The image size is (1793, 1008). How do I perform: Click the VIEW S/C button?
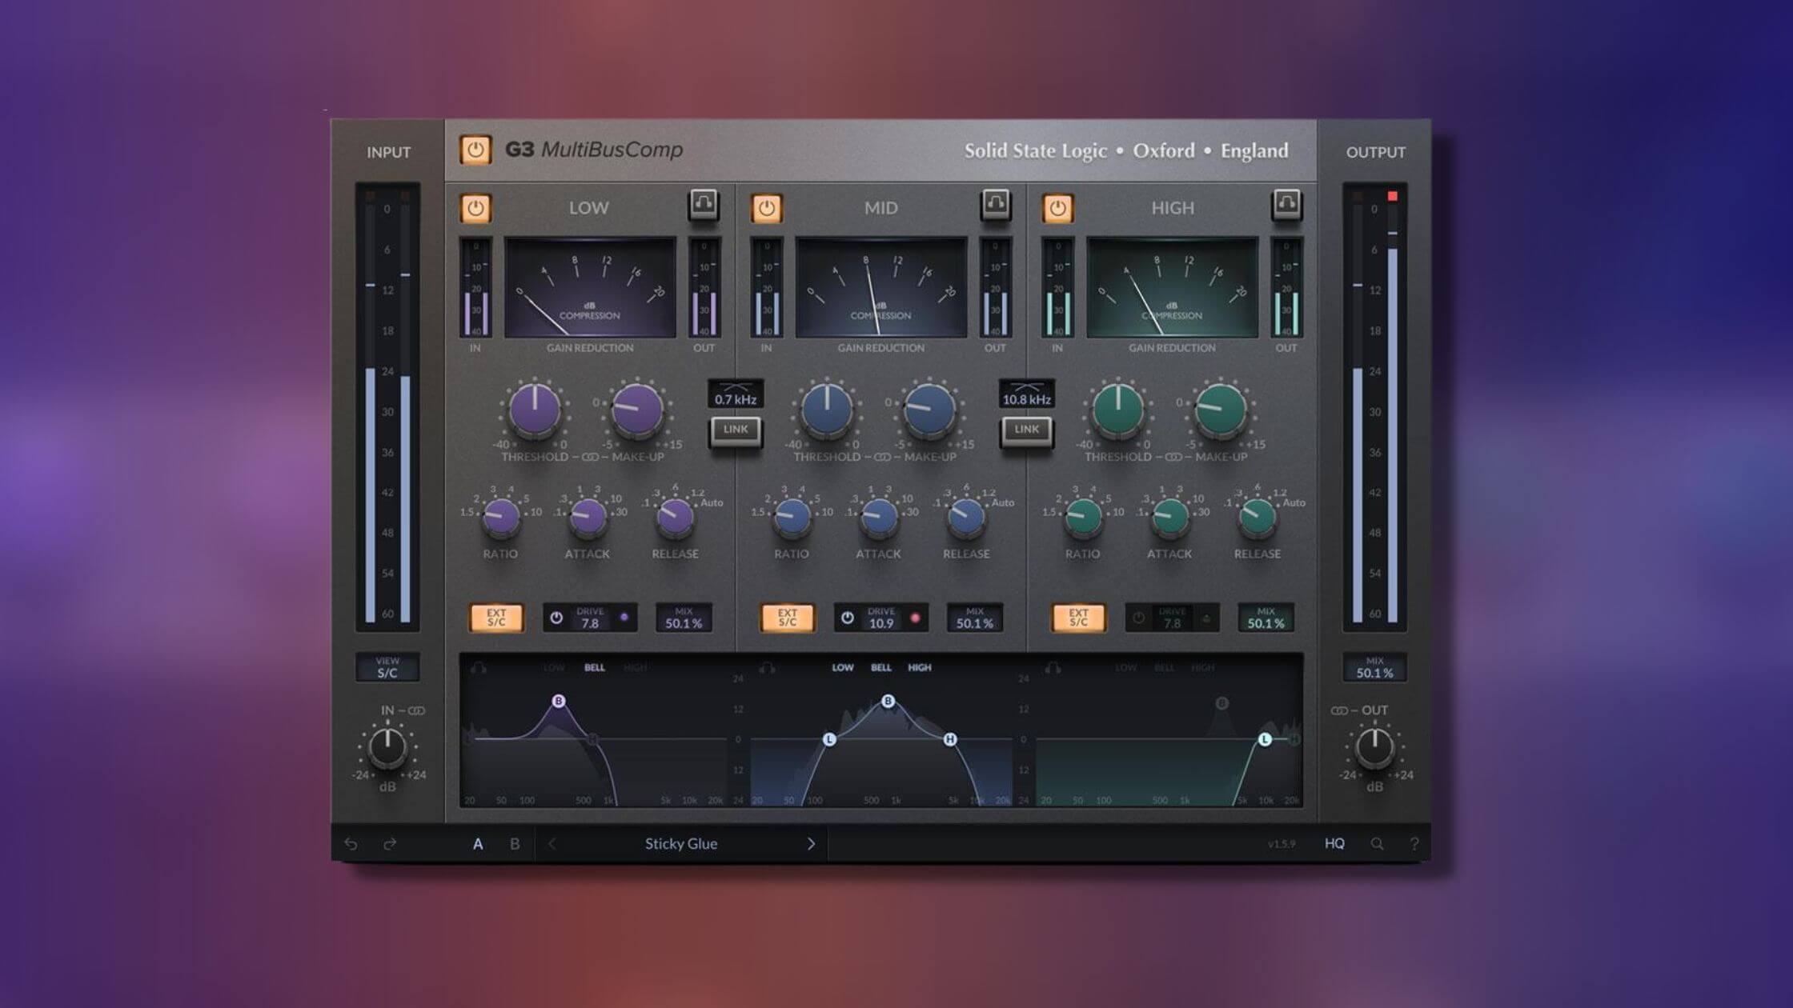coord(388,666)
